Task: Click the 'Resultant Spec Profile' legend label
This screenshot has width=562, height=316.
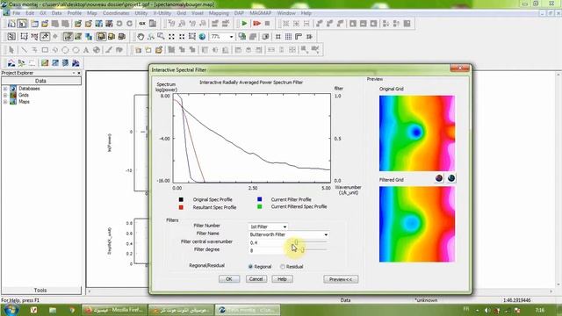Action: [214, 207]
